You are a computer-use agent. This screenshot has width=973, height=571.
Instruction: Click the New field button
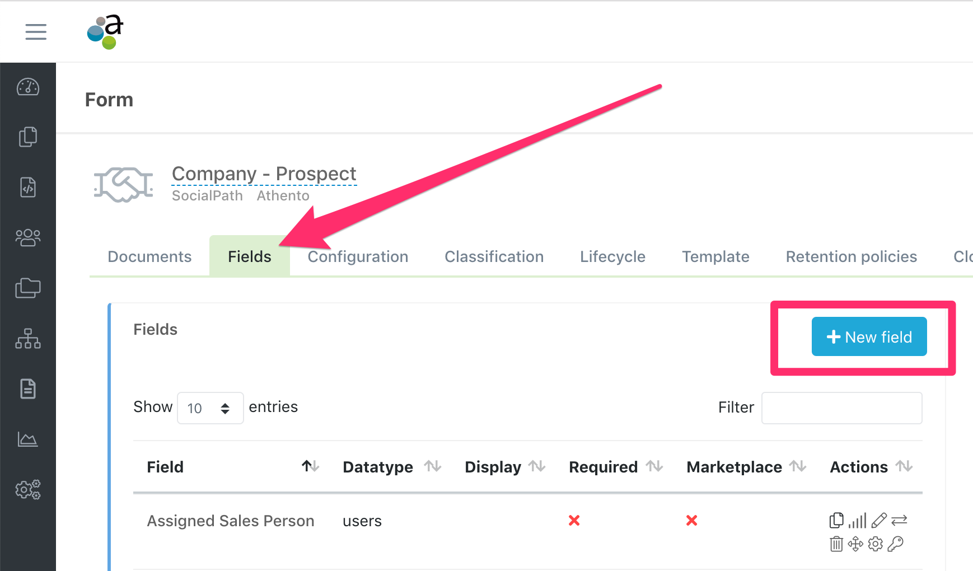(x=869, y=336)
